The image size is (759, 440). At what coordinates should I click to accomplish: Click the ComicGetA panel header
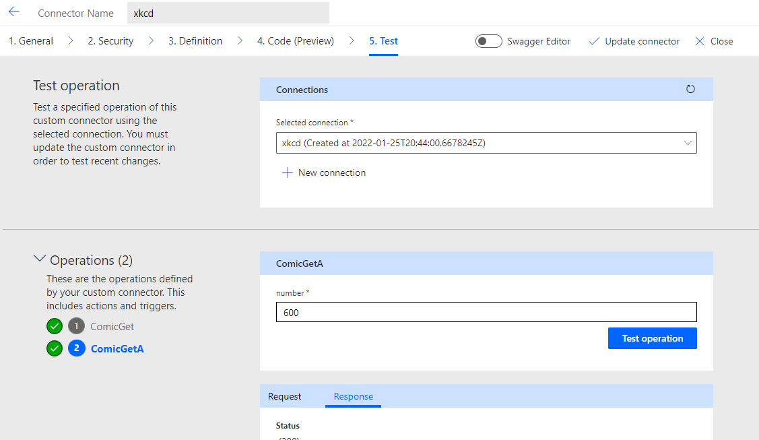(486, 263)
